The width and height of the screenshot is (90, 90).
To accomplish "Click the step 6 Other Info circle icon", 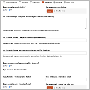I will point(65,2).
